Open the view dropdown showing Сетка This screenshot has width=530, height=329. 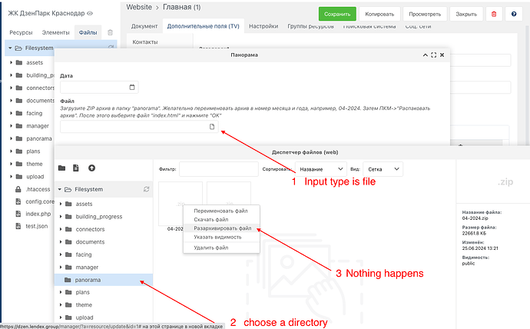[x=383, y=169]
